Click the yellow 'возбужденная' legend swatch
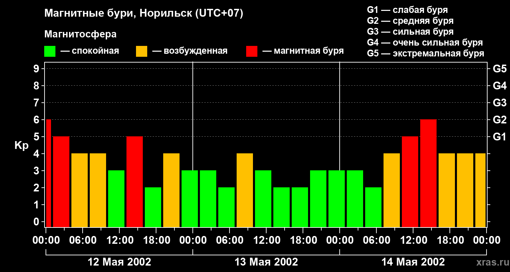This screenshot has width=510, height=272. click(141, 51)
